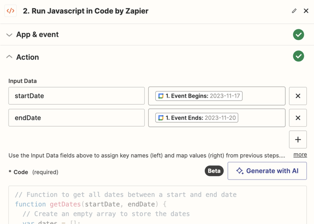The width and height of the screenshot is (314, 224).
Task: Remove the endDate input row
Action: point(298,118)
